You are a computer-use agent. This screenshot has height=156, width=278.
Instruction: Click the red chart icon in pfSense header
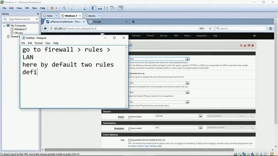(245, 45)
